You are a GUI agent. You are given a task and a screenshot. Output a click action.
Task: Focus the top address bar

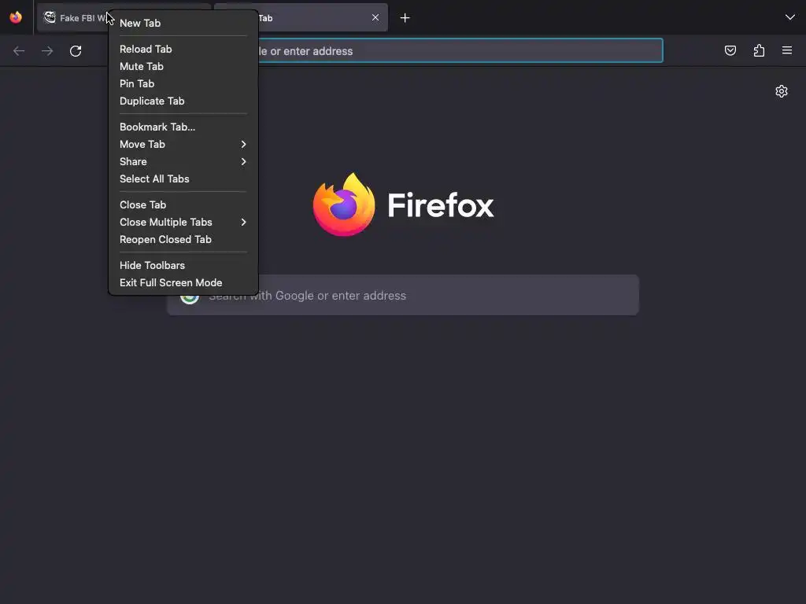pyautogui.click(x=460, y=51)
